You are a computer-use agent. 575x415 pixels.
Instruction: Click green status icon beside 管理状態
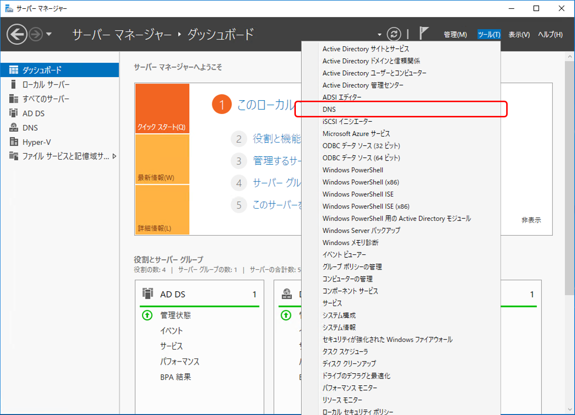[x=147, y=315]
